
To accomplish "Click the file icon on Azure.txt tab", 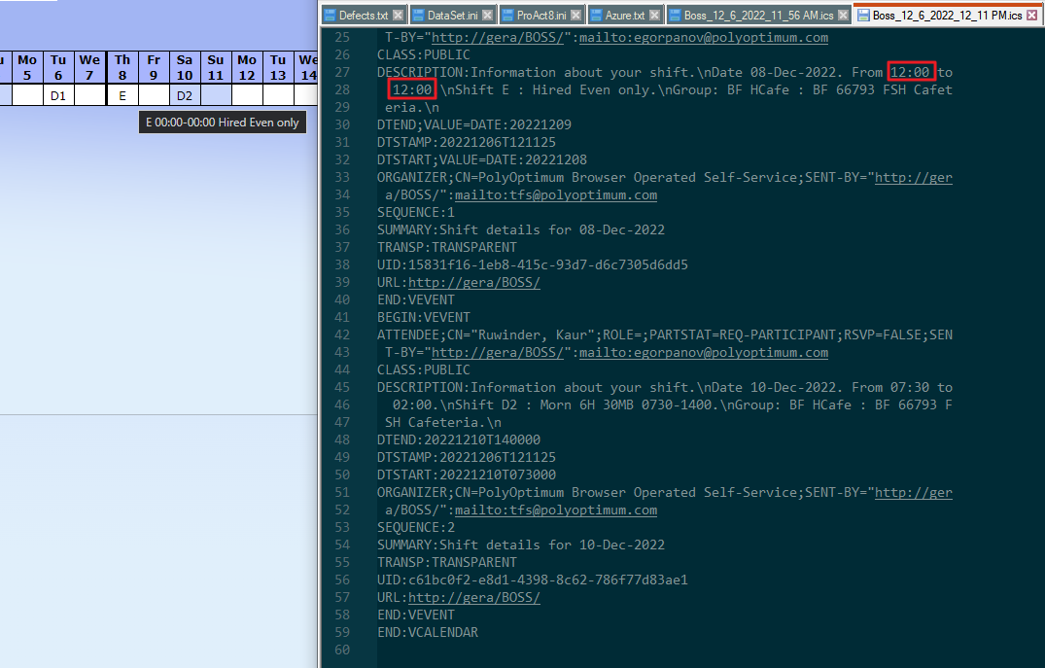I will 596,16.
